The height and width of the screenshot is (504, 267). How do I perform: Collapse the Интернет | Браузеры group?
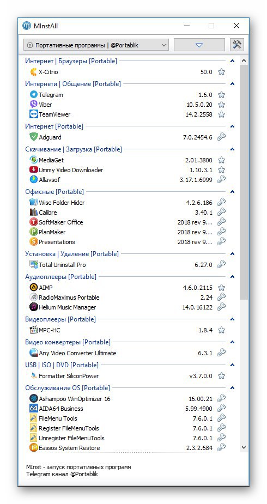[x=233, y=60]
